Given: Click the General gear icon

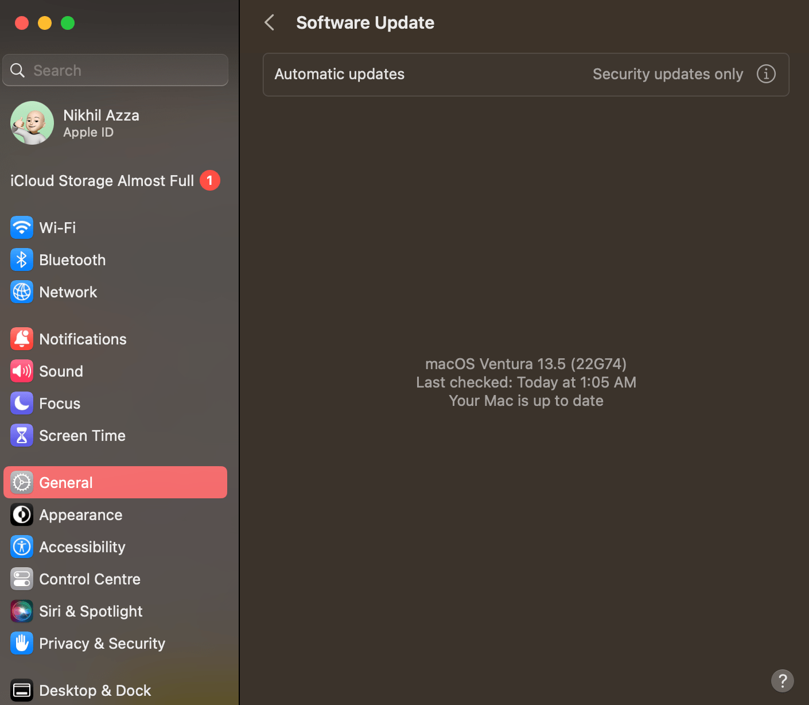Looking at the screenshot, I should click(x=22, y=483).
